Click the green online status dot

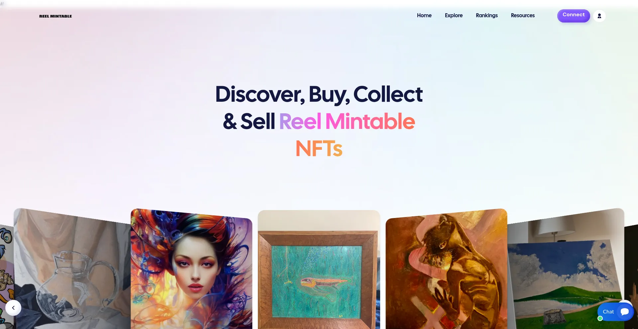click(x=600, y=318)
